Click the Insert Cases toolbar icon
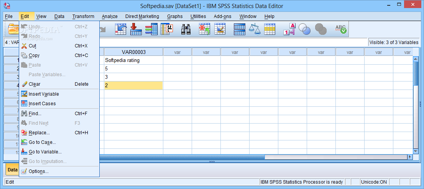 pyautogui.click(x=204, y=29)
